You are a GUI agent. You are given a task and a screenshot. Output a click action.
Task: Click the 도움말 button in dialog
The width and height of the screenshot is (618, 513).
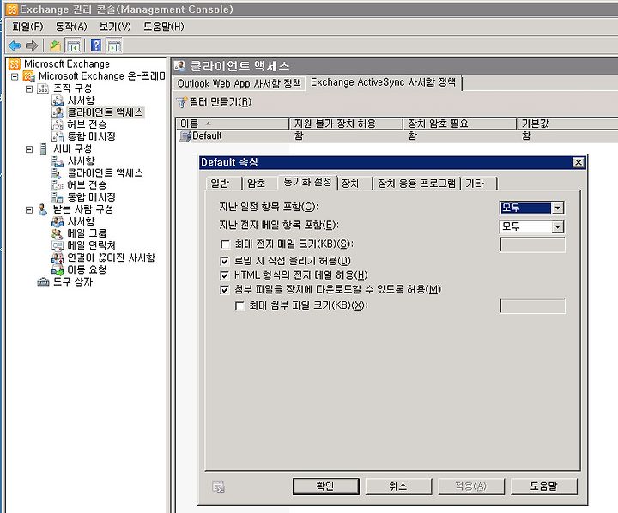tap(544, 486)
